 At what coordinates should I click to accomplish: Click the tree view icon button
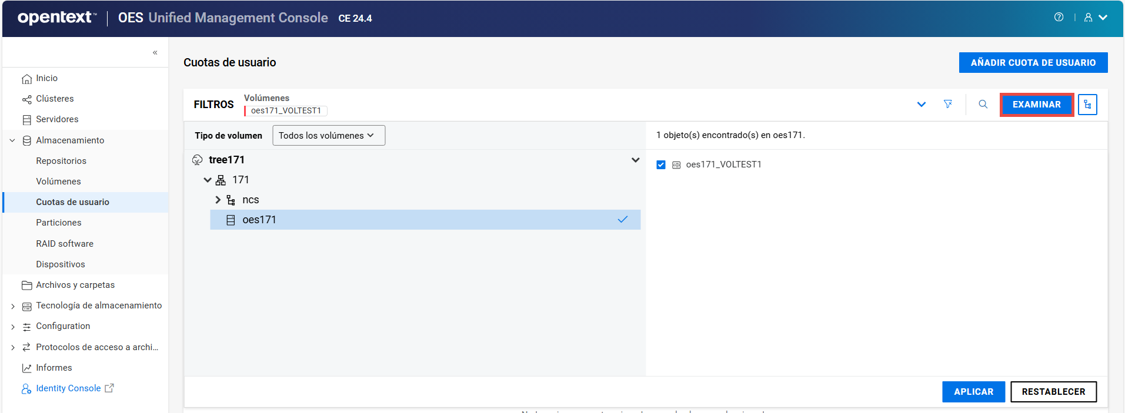click(x=1087, y=105)
